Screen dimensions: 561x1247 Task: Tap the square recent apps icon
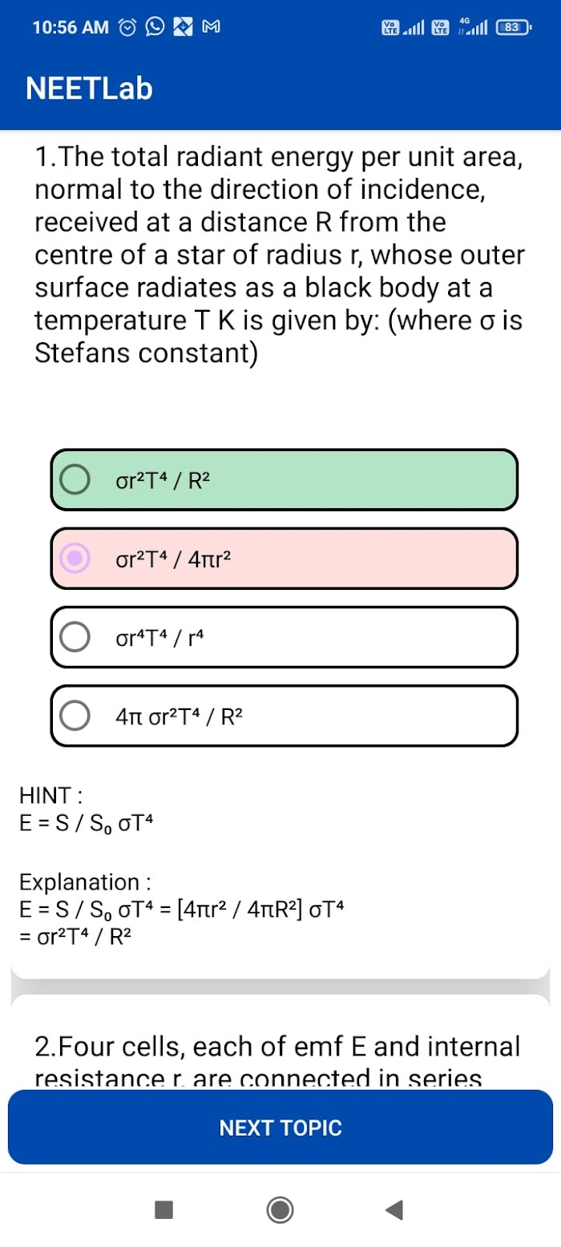coord(164,1209)
